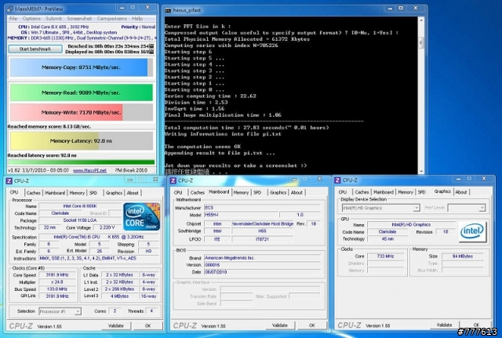Click the BIOS Brand American Megatrends field
The width and height of the screenshot is (502, 338).
point(262,258)
